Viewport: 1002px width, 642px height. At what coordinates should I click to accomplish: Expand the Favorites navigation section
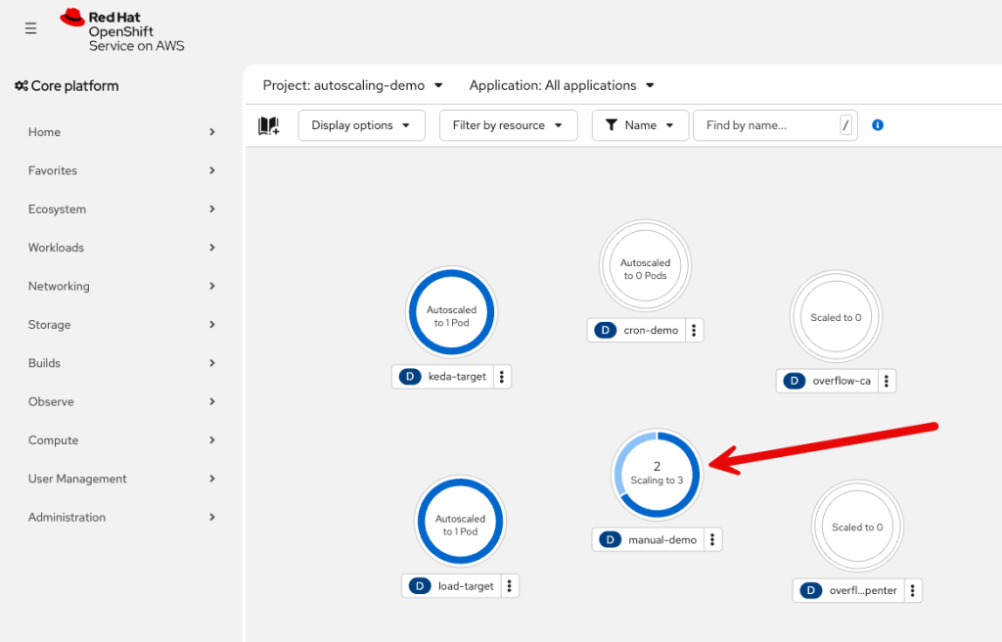tap(121, 170)
